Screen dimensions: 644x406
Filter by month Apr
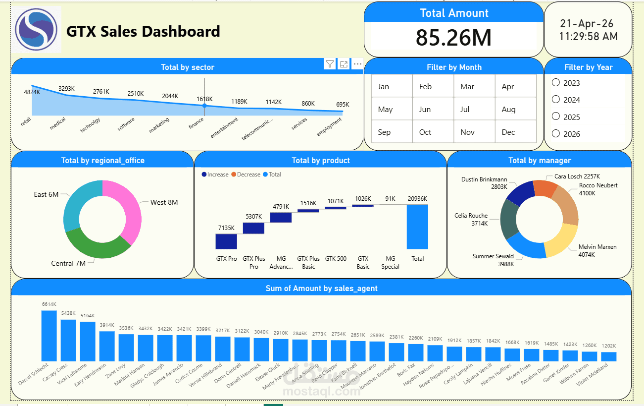[x=515, y=86]
